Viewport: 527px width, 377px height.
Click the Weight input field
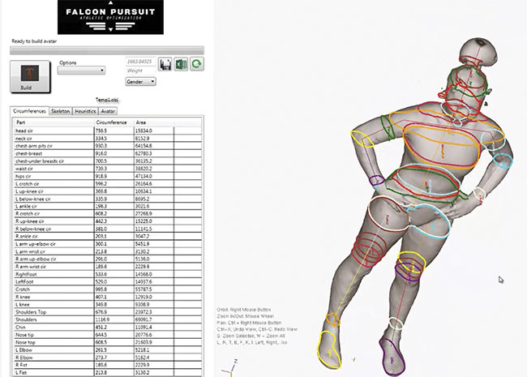141,71
